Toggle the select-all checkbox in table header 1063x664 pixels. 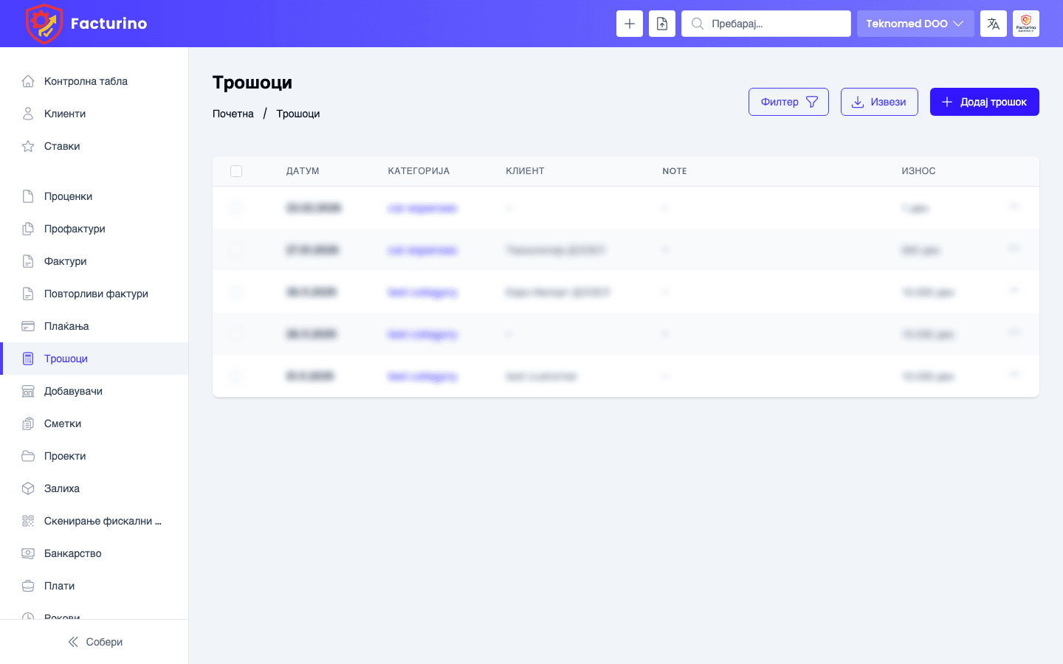point(236,171)
